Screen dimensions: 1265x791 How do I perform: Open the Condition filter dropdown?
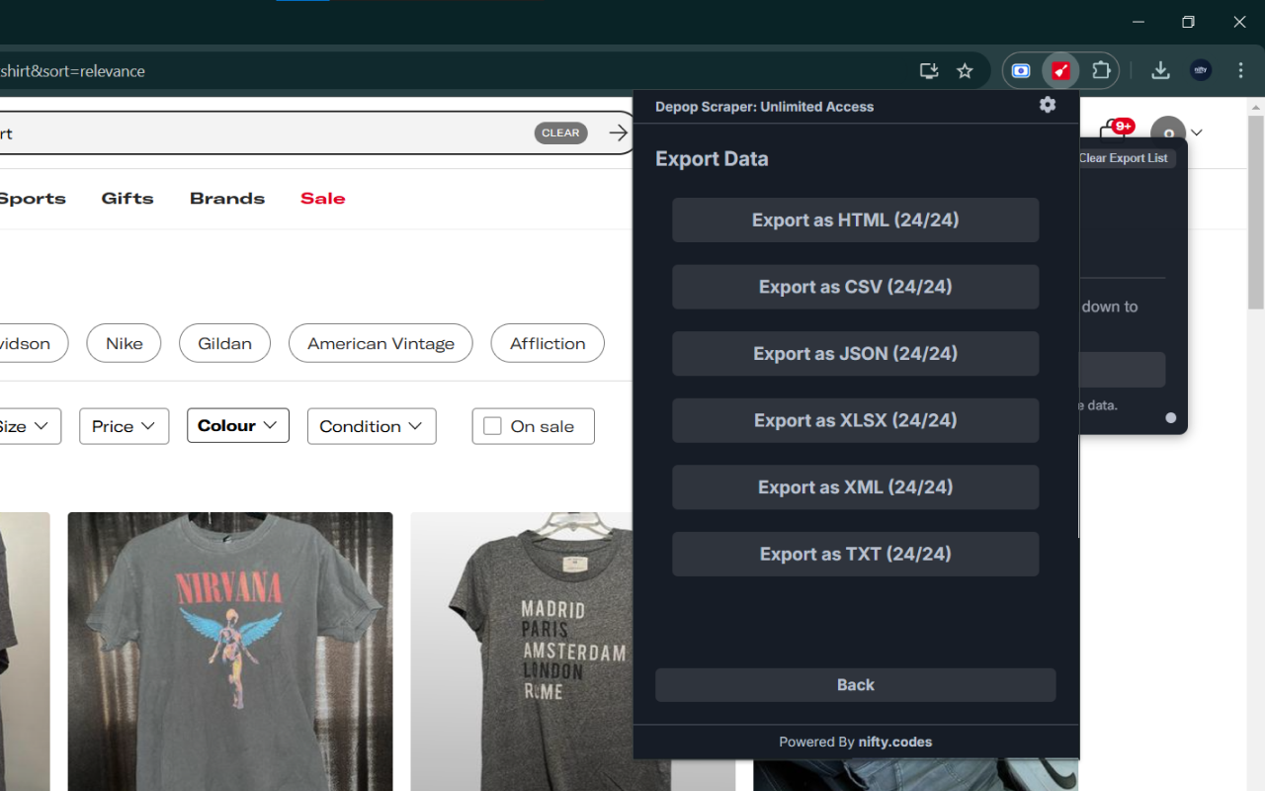[372, 426]
